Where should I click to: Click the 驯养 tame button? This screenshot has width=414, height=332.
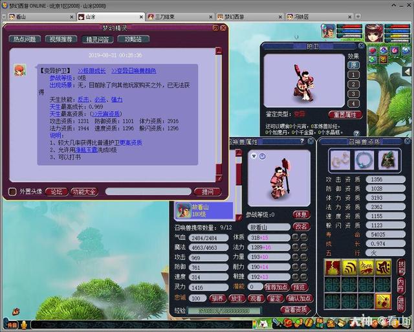point(217,298)
